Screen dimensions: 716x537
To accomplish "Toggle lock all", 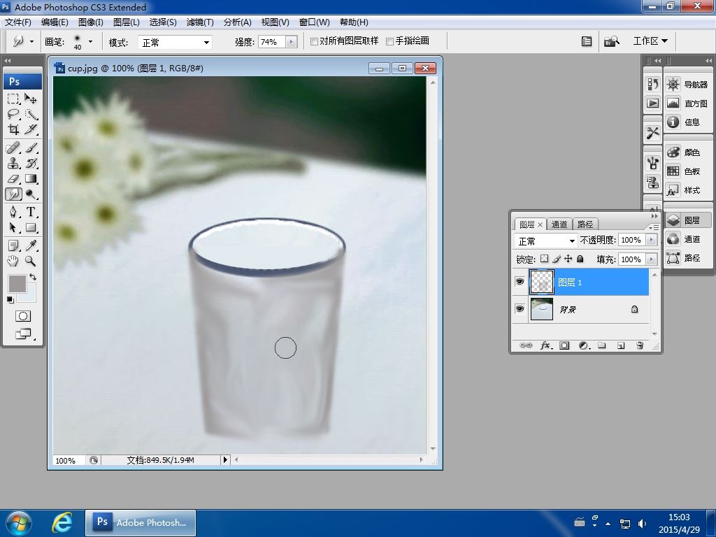I will pyautogui.click(x=580, y=259).
